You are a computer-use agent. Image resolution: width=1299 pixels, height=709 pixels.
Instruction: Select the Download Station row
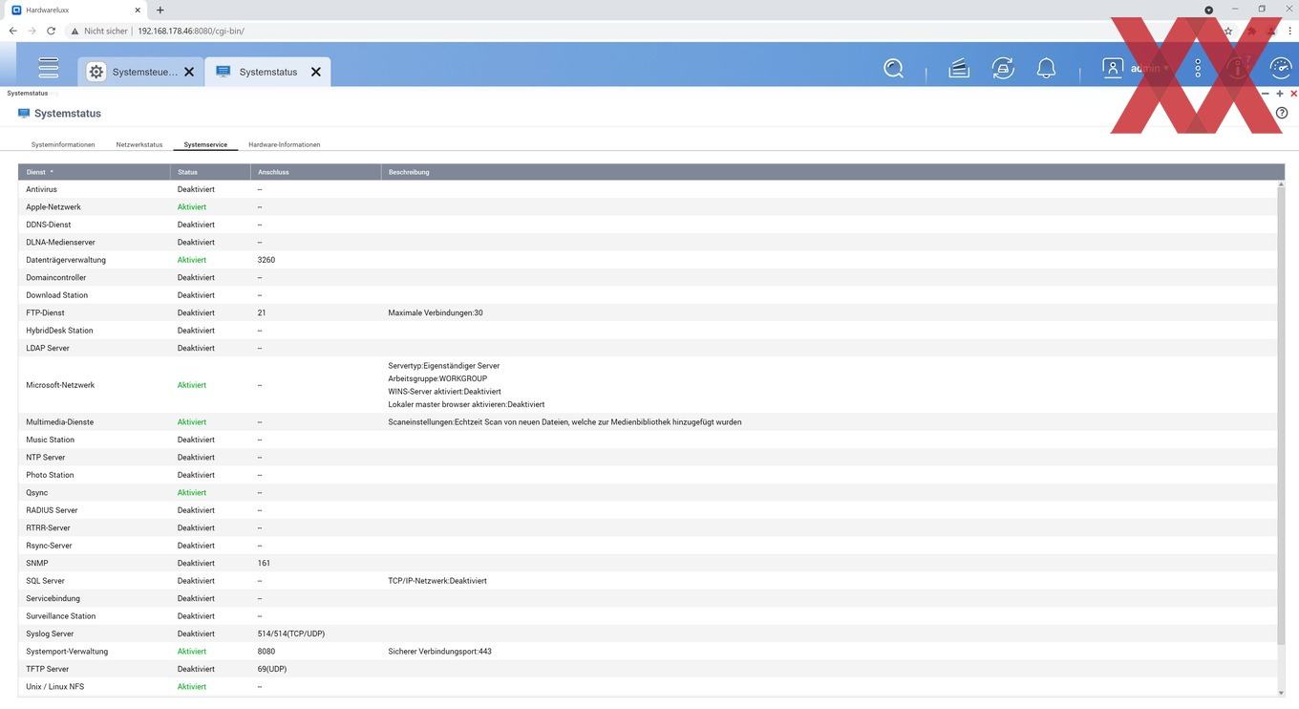click(x=648, y=295)
